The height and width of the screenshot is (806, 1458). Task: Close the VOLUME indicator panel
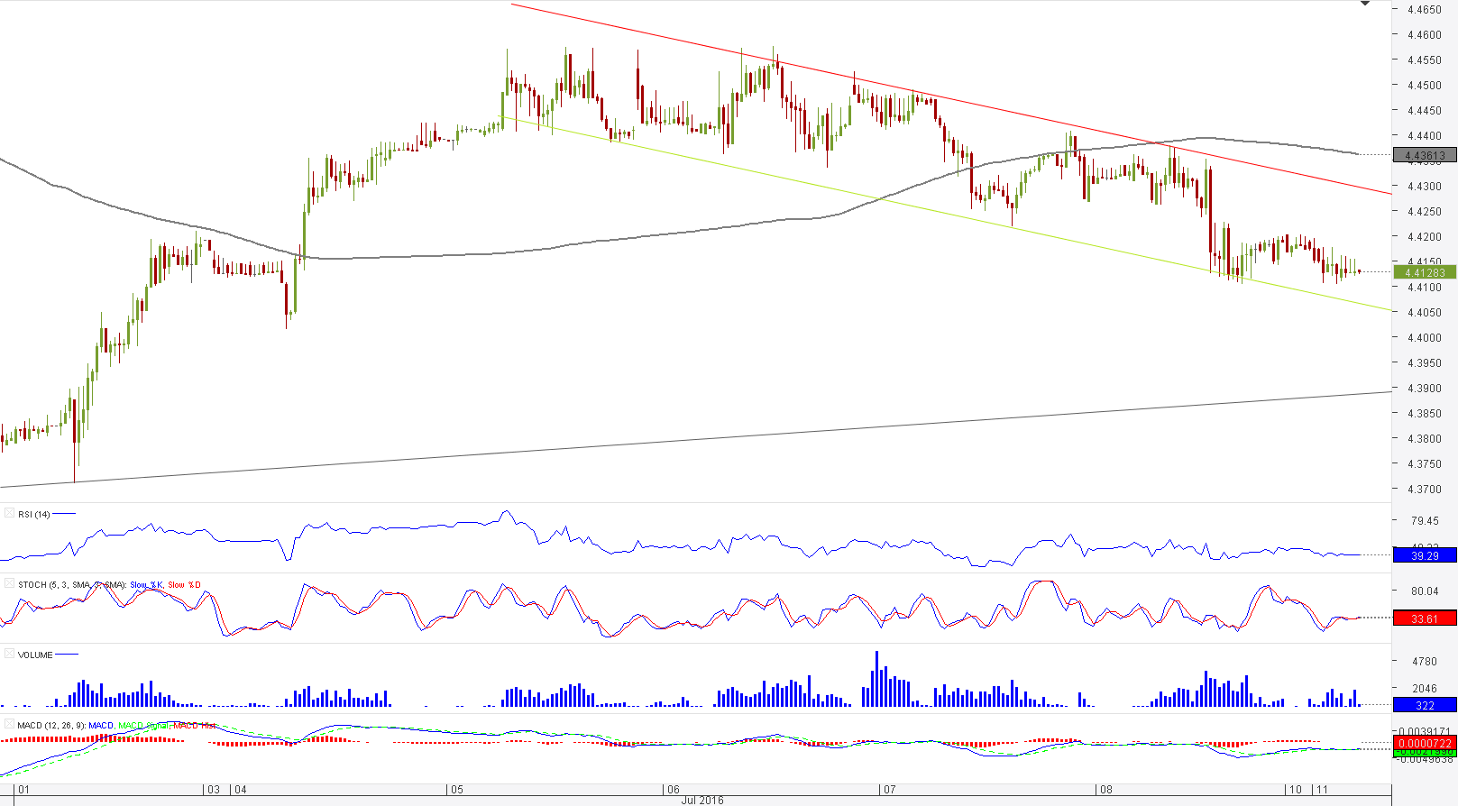(9, 654)
